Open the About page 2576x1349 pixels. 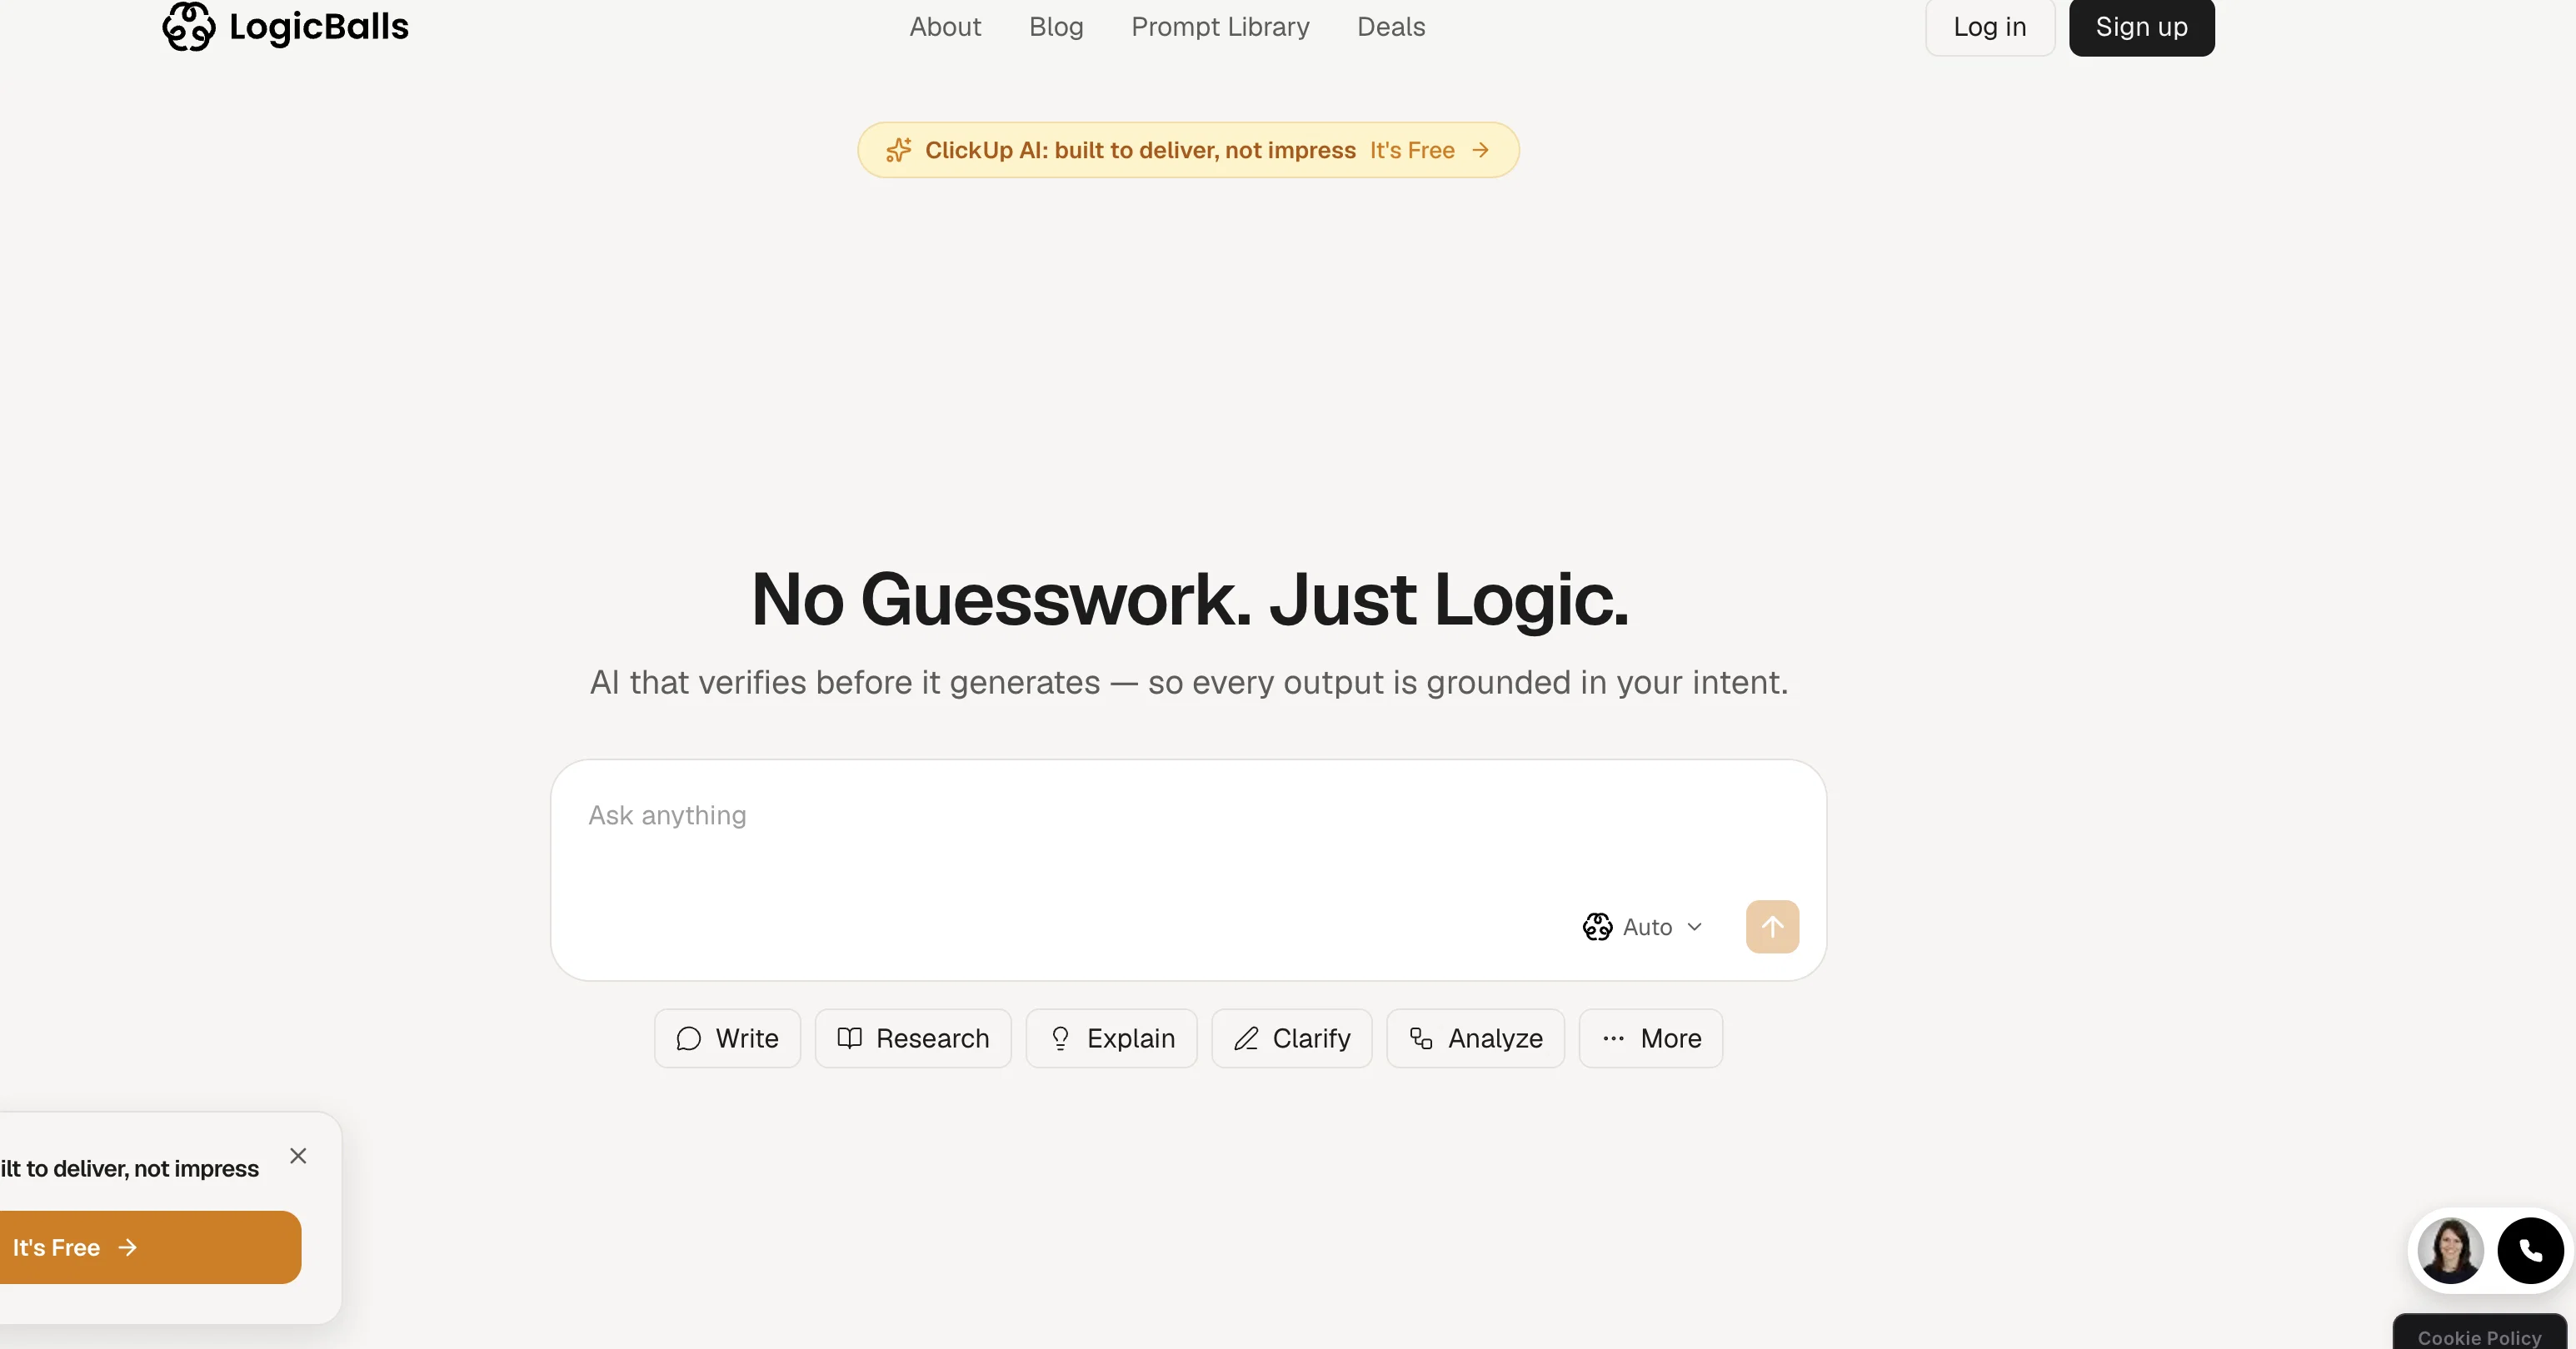(945, 27)
